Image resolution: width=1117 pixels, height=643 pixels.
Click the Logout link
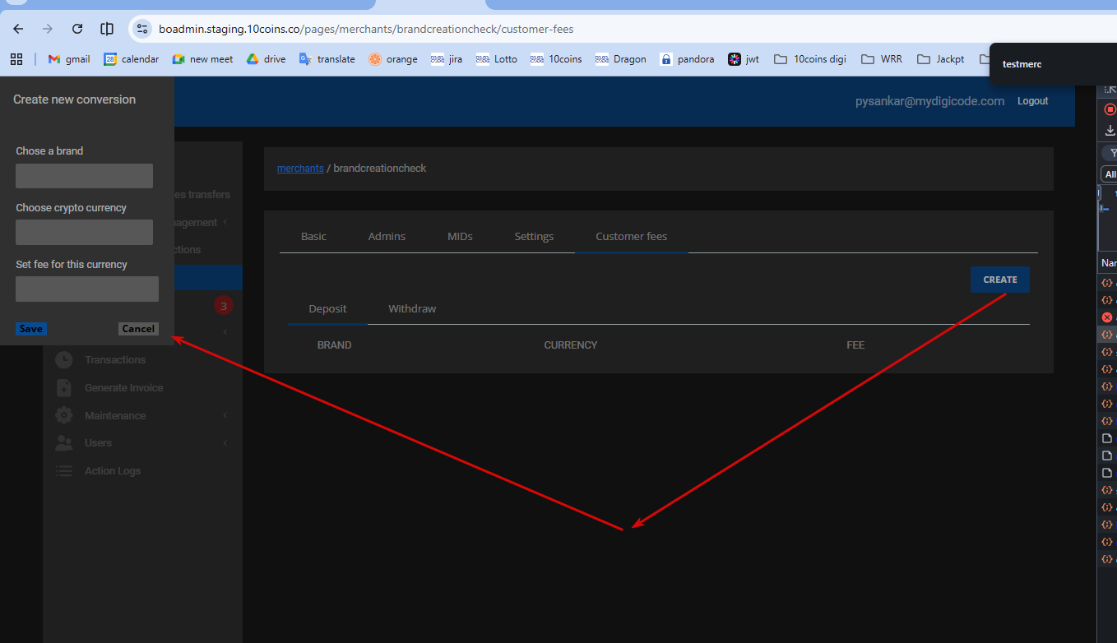(1033, 101)
